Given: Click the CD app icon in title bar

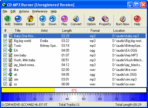Looking at the screenshot, I should [4, 5].
